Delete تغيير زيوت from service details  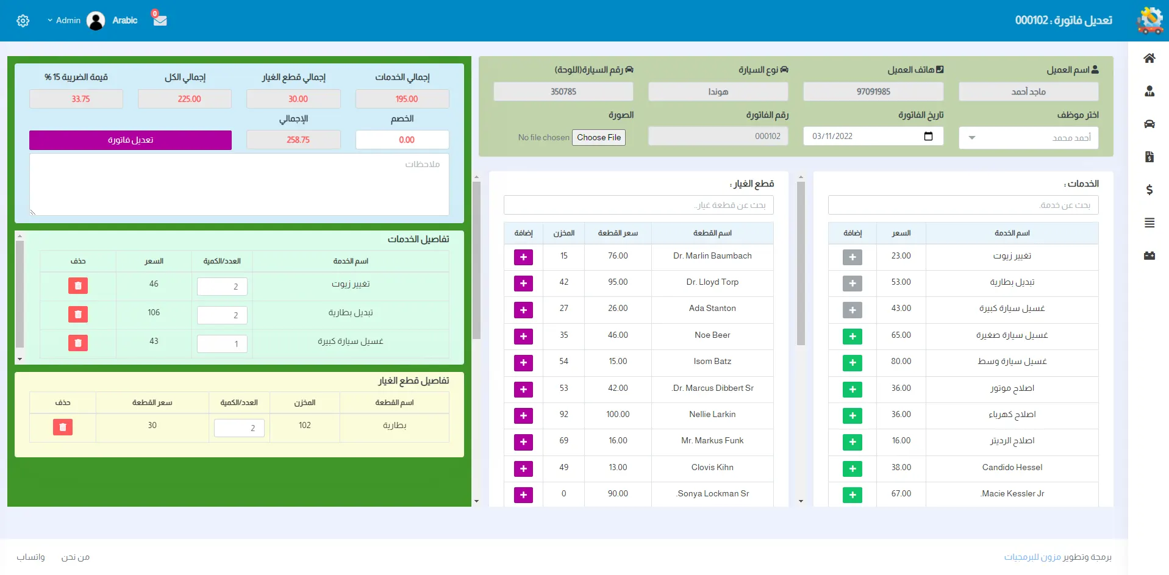point(78,286)
